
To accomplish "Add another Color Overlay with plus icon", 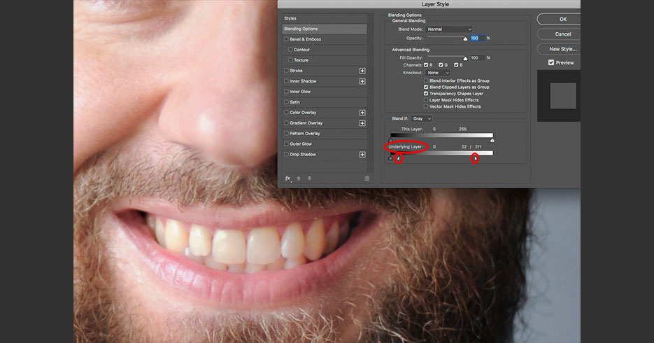I will tap(362, 113).
